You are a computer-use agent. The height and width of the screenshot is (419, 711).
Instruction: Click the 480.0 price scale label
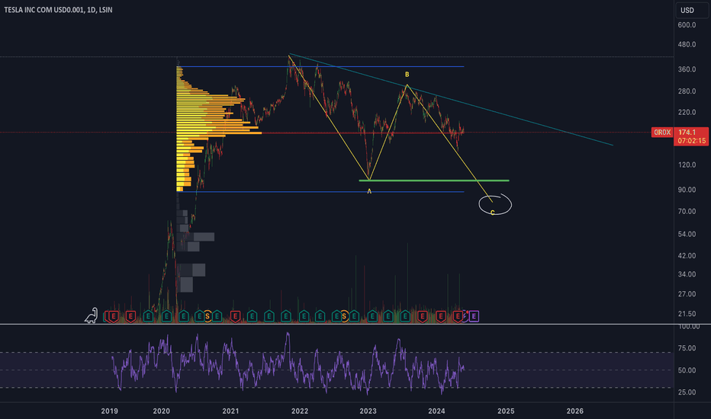(687, 44)
